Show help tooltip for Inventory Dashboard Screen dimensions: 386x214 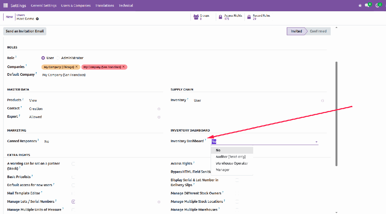tap(206, 140)
